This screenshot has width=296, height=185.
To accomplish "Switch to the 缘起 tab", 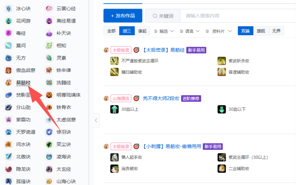I will point(142,31).
